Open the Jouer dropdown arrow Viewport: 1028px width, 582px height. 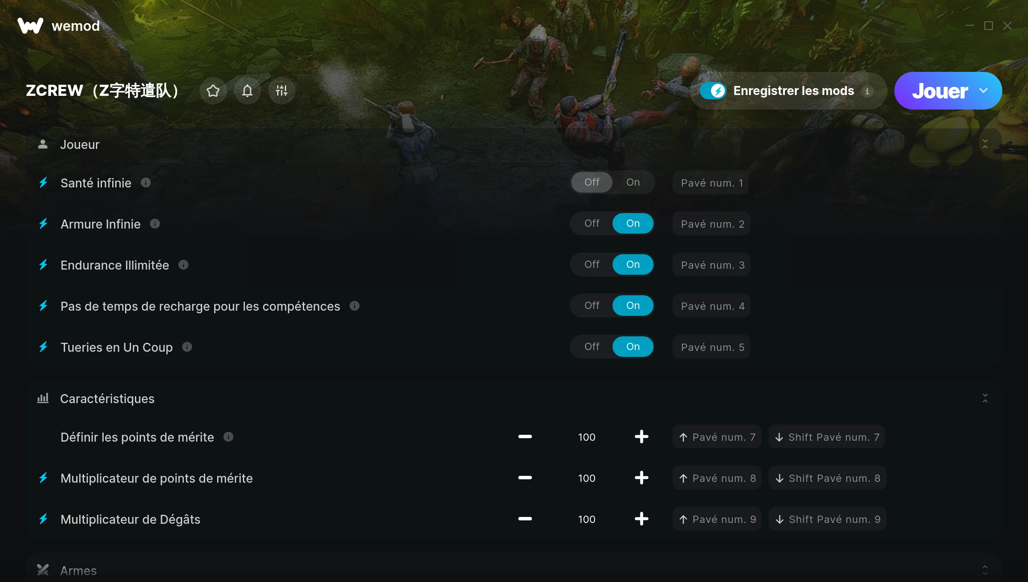click(x=983, y=91)
